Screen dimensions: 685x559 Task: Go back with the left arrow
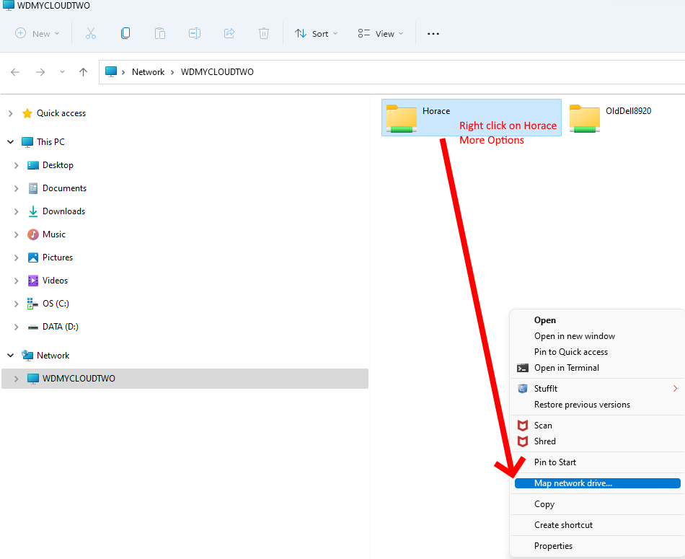[x=15, y=72]
